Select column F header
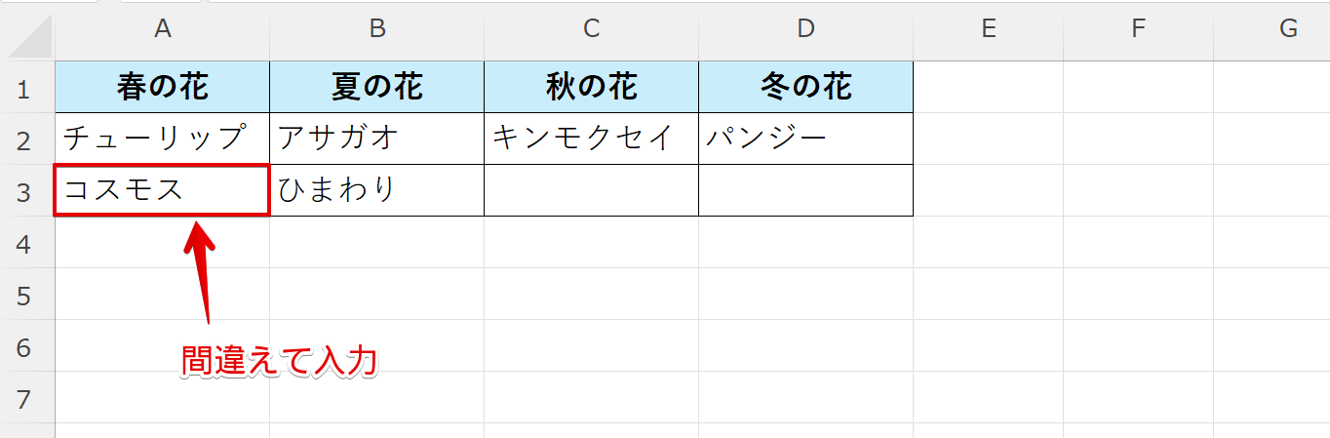This screenshot has width=1330, height=438. pos(1138,29)
